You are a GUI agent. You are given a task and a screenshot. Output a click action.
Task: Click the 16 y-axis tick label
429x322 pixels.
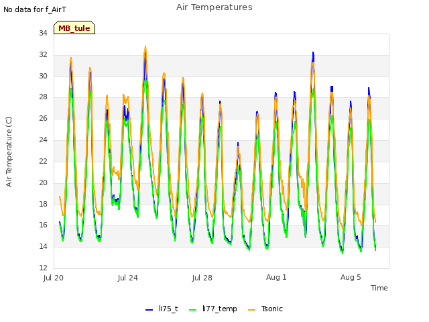pos(43,225)
